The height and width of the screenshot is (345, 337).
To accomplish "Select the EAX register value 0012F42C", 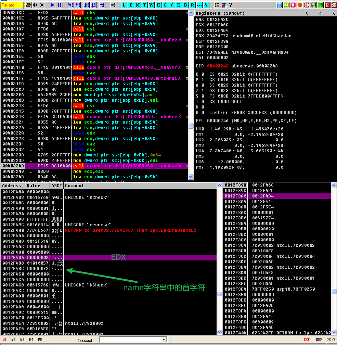I will [x=218, y=20].
